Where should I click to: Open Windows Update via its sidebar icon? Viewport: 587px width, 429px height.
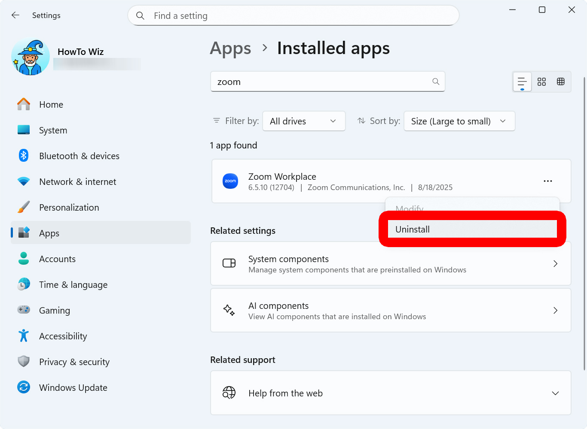pyautogui.click(x=23, y=387)
